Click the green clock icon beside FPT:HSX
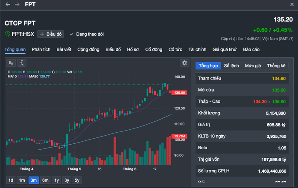This screenshot has width=298, height=188. (x=7, y=34)
